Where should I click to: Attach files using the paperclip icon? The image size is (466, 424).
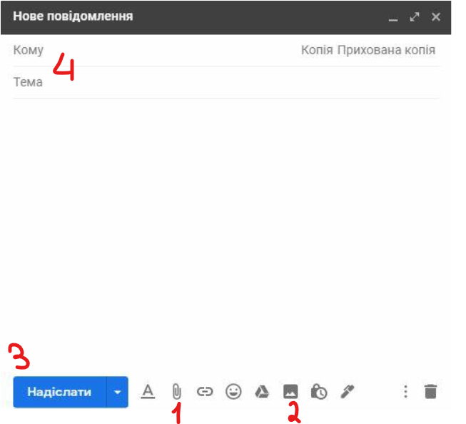pos(176,391)
